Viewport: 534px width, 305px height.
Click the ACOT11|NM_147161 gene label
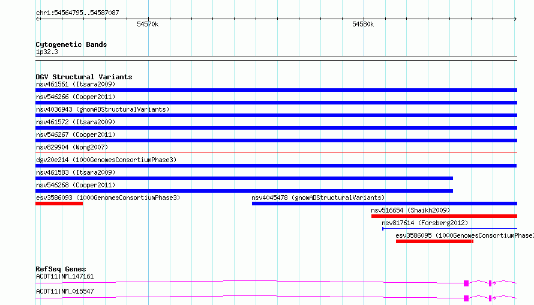(x=65, y=276)
